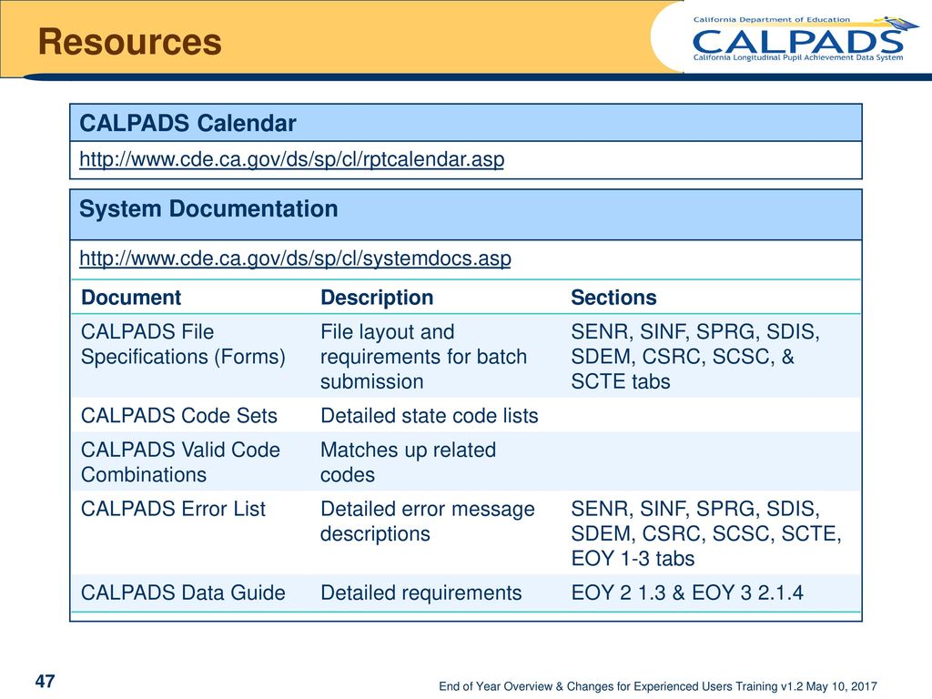
Task: Click the 'Sections' column header
Action: [x=614, y=298]
